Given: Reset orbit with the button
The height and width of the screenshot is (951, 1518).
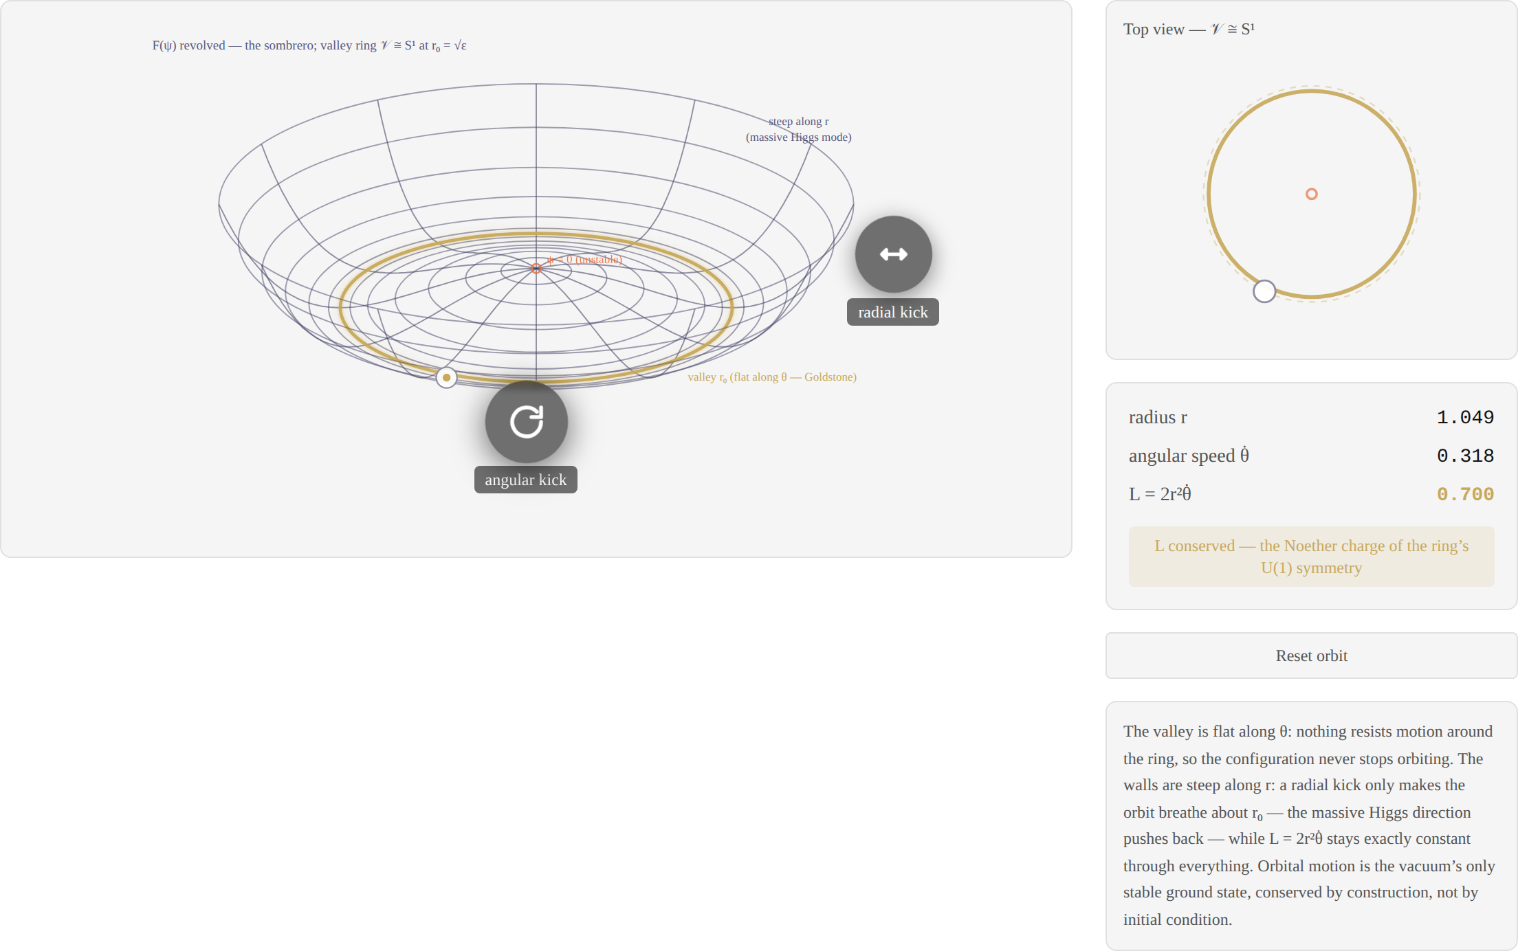Looking at the screenshot, I should point(1311,656).
